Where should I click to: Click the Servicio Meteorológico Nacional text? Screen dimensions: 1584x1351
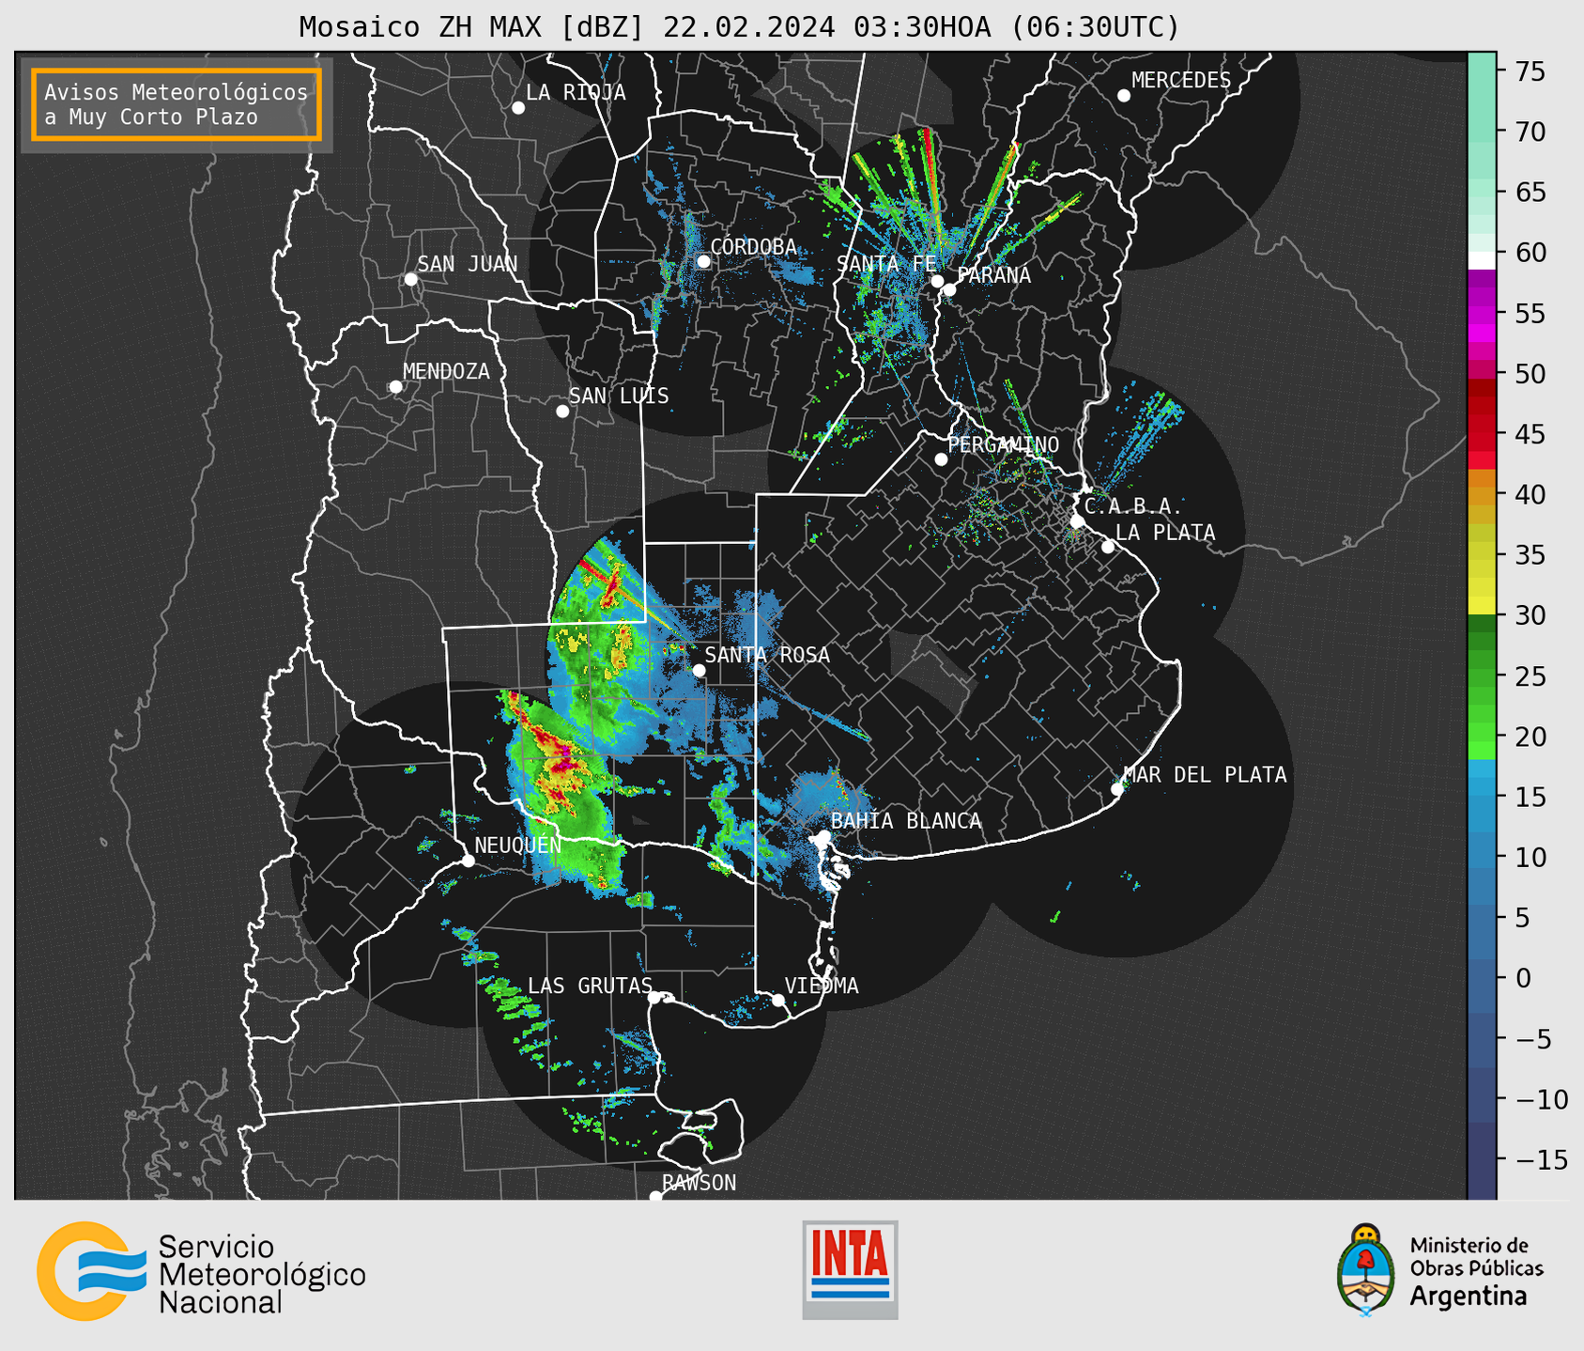click(262, 1274)
